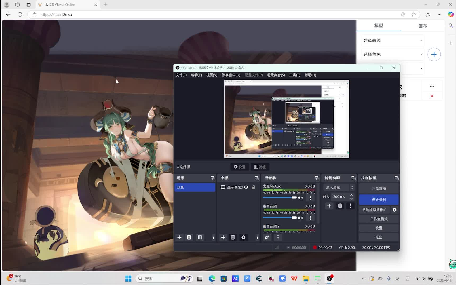Switch to 模型 tab in Live2D viewer

pyautogui.click(x=379, y=26)
